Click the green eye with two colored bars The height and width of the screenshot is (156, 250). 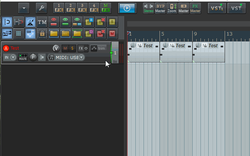click(x=77, y=22)
